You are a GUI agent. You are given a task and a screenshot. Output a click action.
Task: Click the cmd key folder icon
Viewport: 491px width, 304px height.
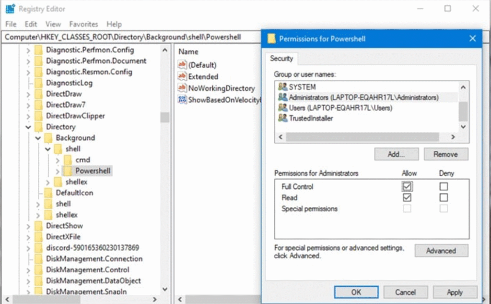click(x=69, y=159)
